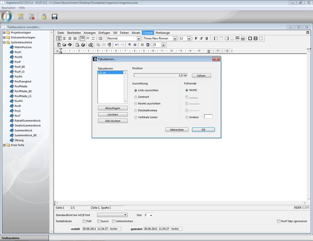Click the undo arrow in editor toolbar
The height and width of the screenshot is (241, 313).
pos(117,45)
